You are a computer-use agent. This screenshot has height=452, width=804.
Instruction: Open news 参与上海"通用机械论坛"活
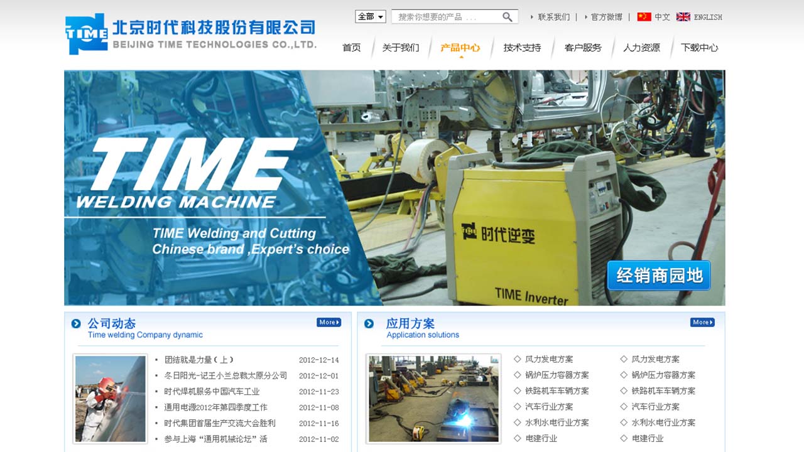click(x=215, y=439)
